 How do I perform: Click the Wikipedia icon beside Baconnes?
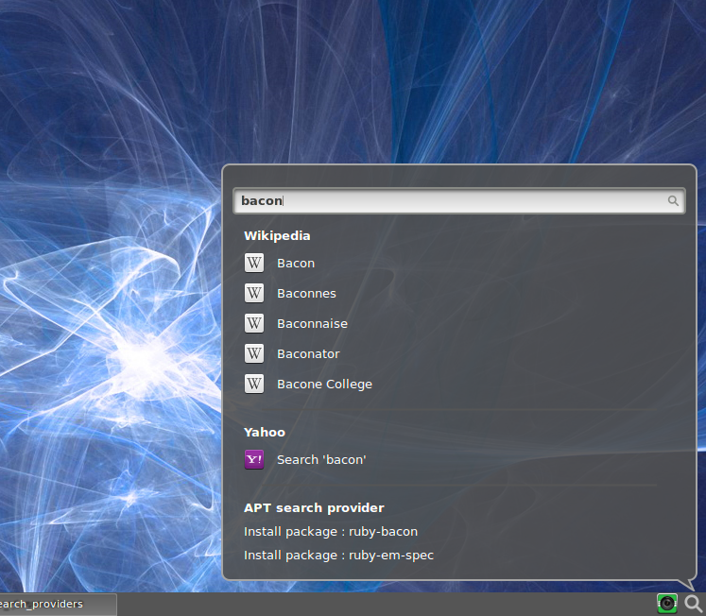click(x=254, y=293)
